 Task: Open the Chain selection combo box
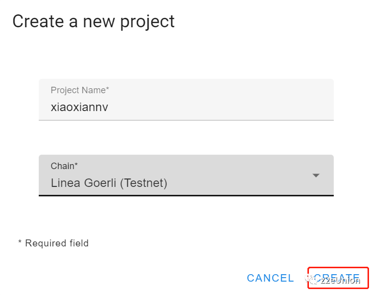tap(186, 175)
